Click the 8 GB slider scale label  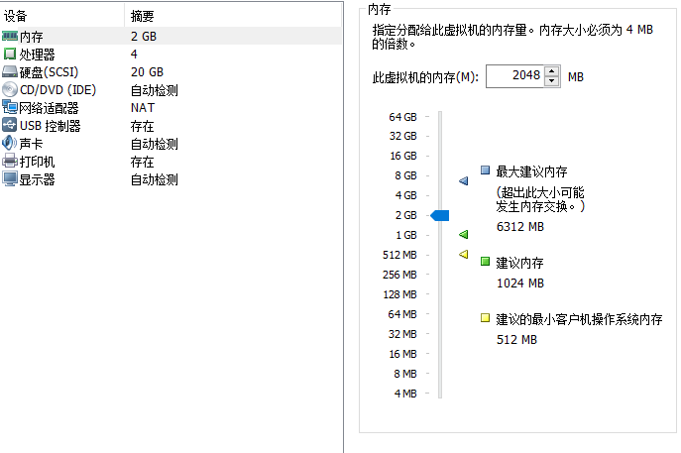click(x=405, y=175)
